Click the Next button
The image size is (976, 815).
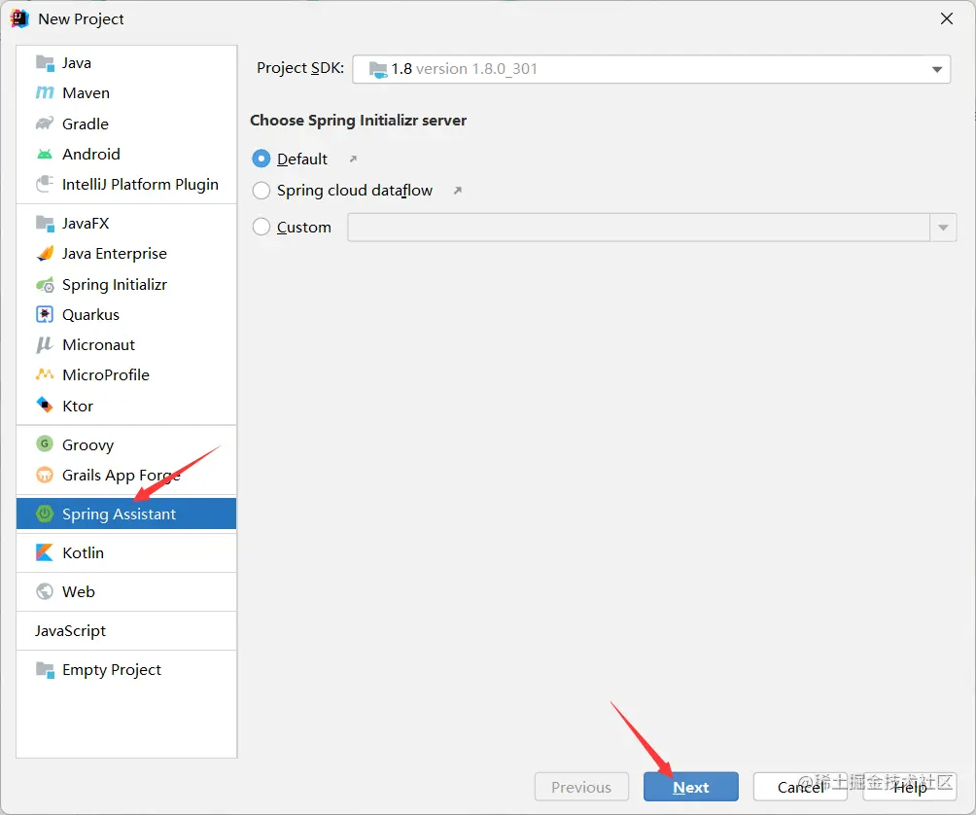[691, 787]
